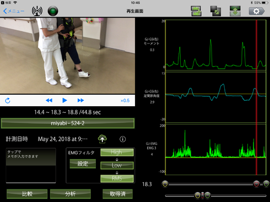Tap the battery indicator in status bar

(264, 3)
